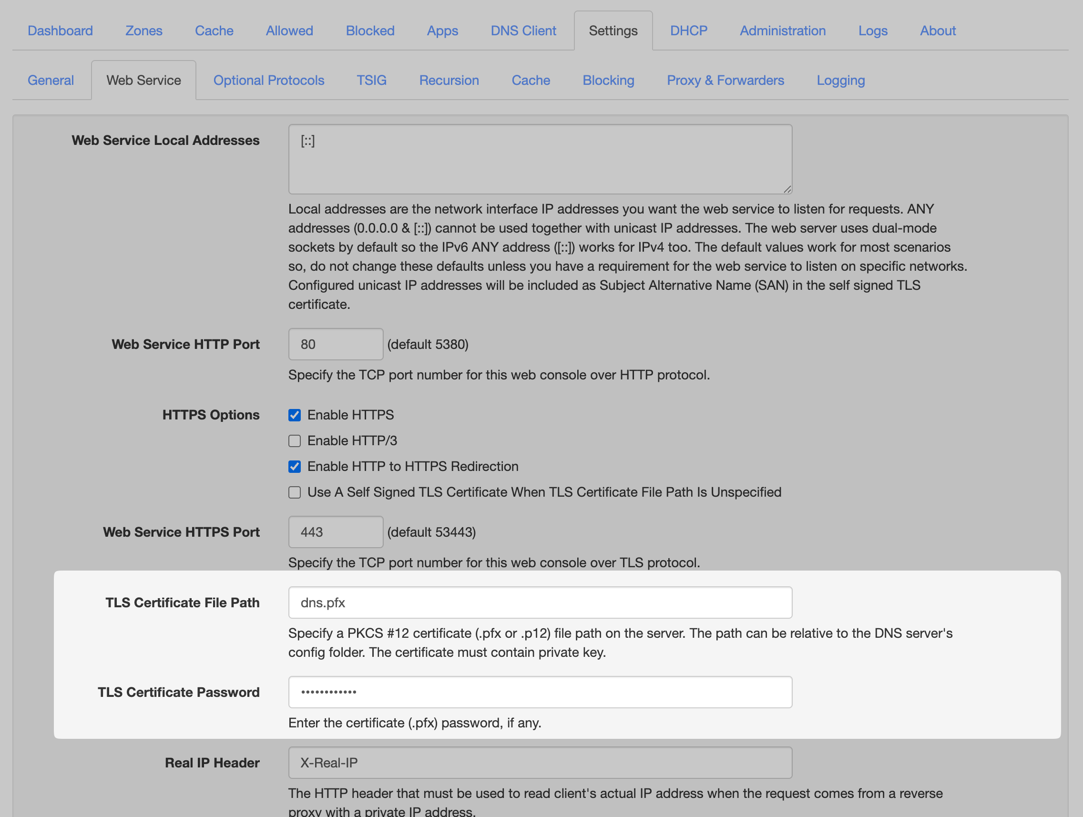
Task: Toggle the Enable HTTPS checkbox
Action: pos(294,415)
